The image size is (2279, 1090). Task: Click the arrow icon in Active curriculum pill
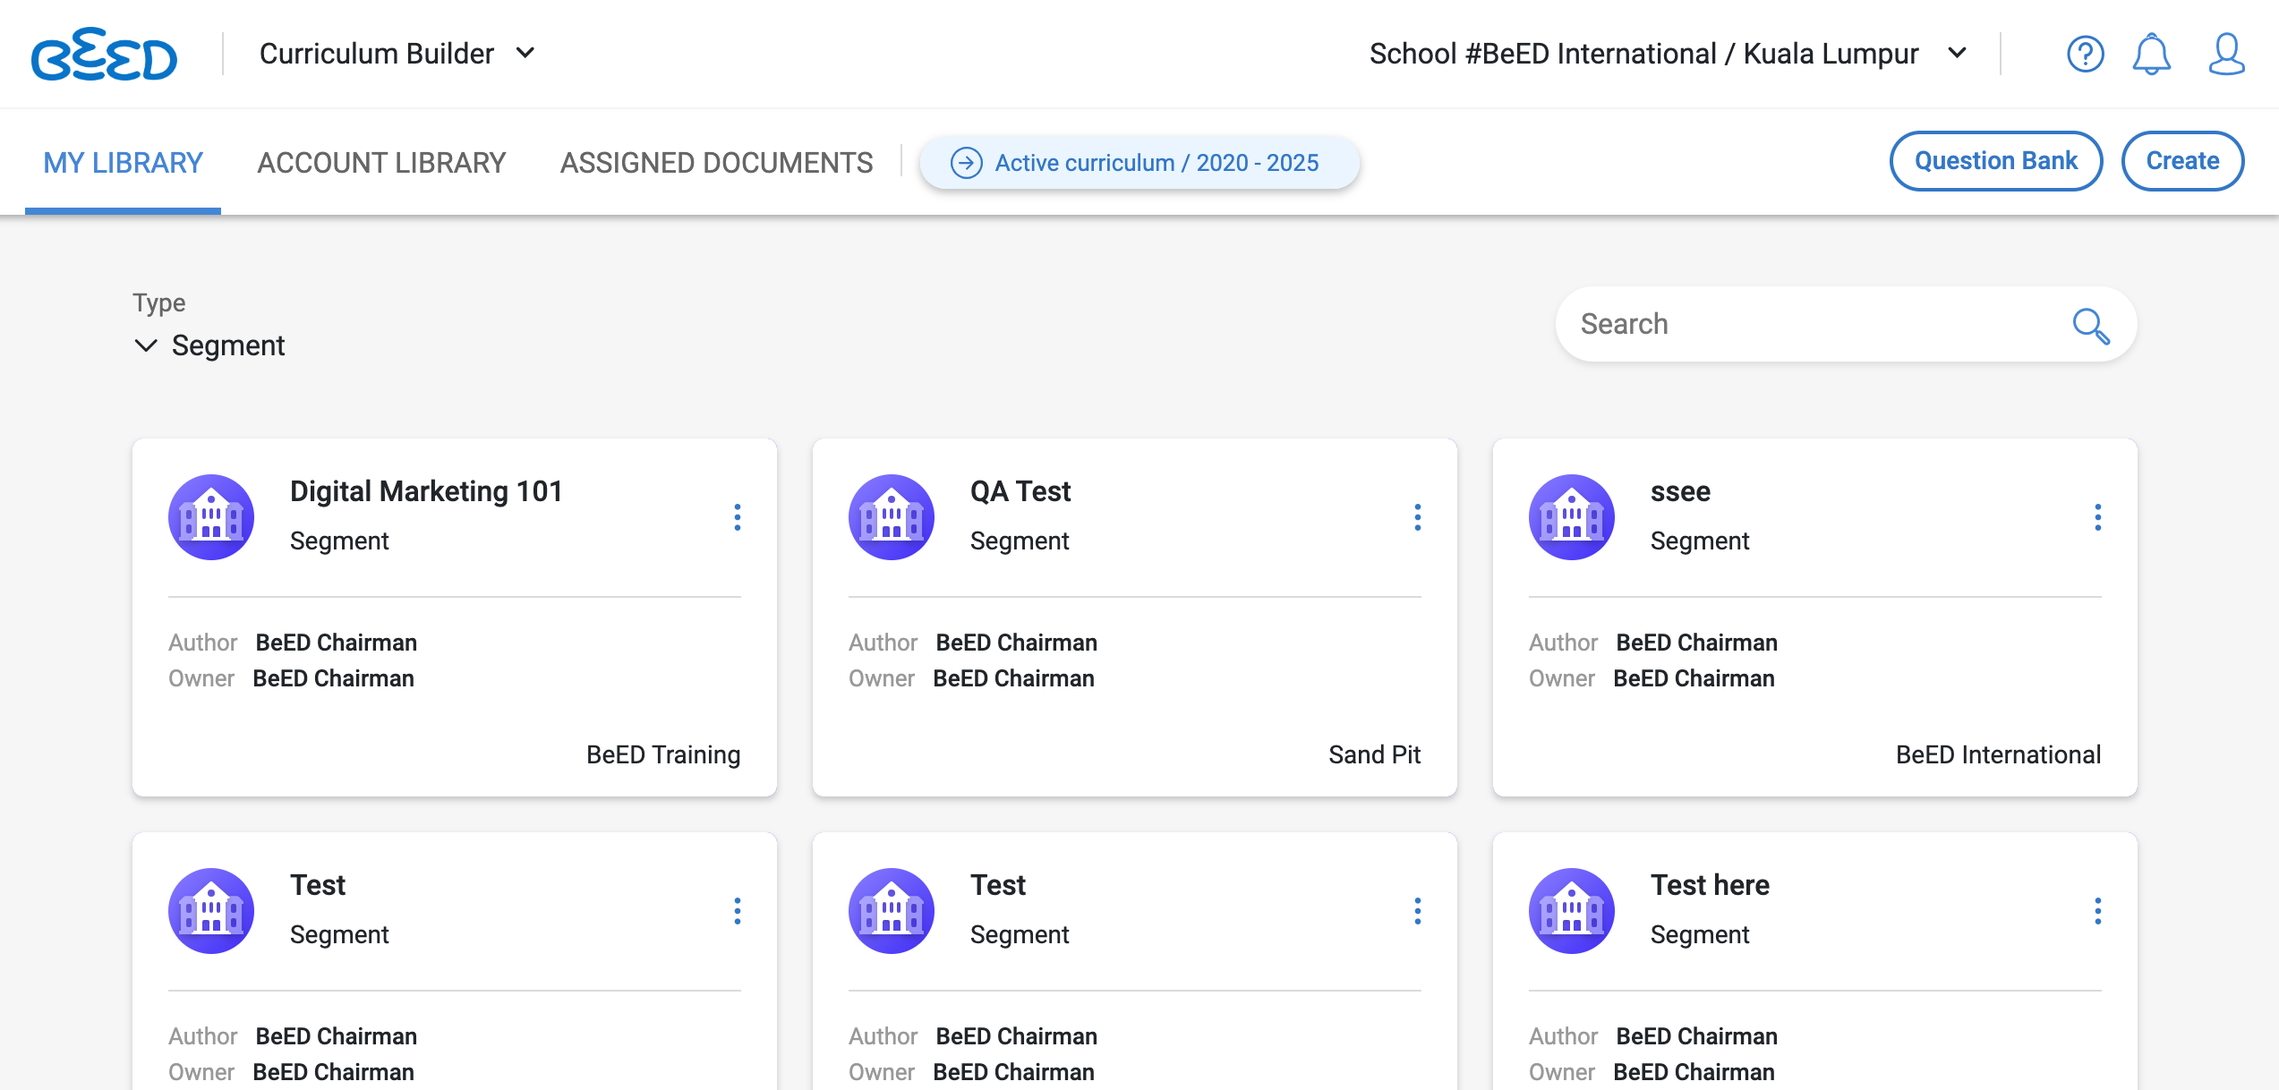(967, 163)
